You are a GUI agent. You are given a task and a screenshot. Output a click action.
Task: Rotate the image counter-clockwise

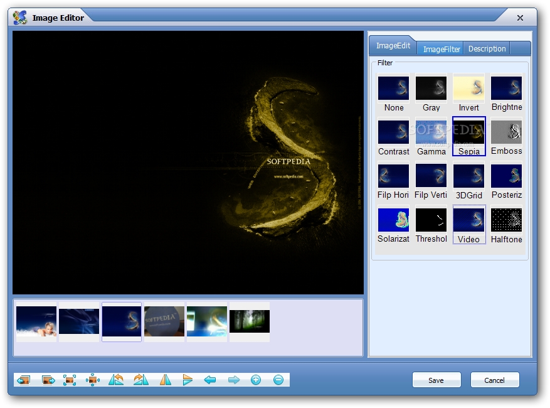(116, 380)
